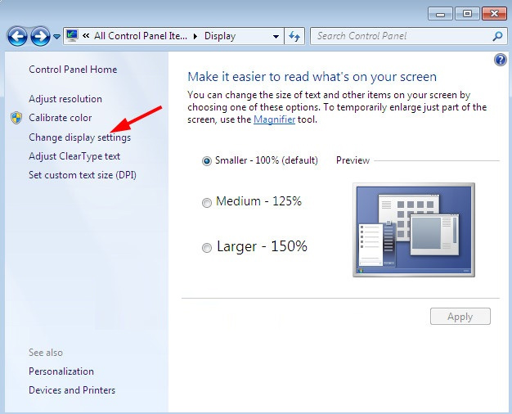The height and width of the screenshot is (414, 512).
Task: Select Medium - 125% radio button
Action: coord(206,203)
